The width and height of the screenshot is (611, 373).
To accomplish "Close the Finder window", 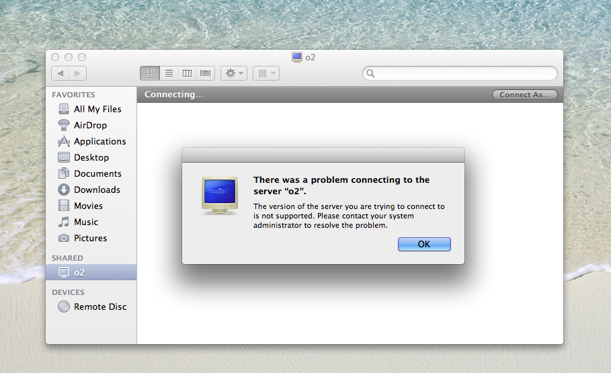I will click(55, 57).
